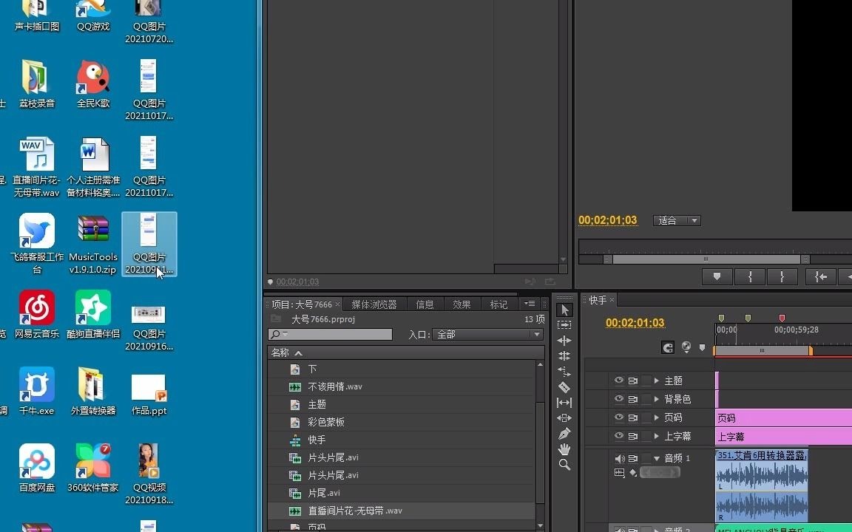852x532 pixels.
Task: Click the Snap magnet icon in the timeline
Action: [667, 347]
